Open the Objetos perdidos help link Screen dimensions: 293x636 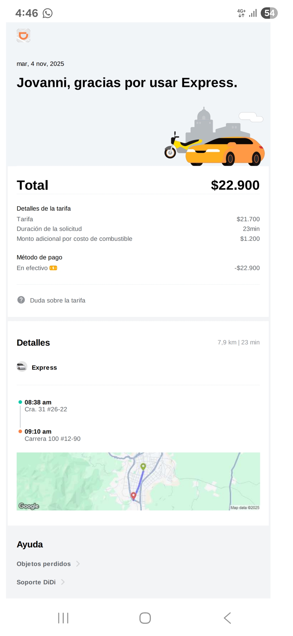tap(44, 564)
